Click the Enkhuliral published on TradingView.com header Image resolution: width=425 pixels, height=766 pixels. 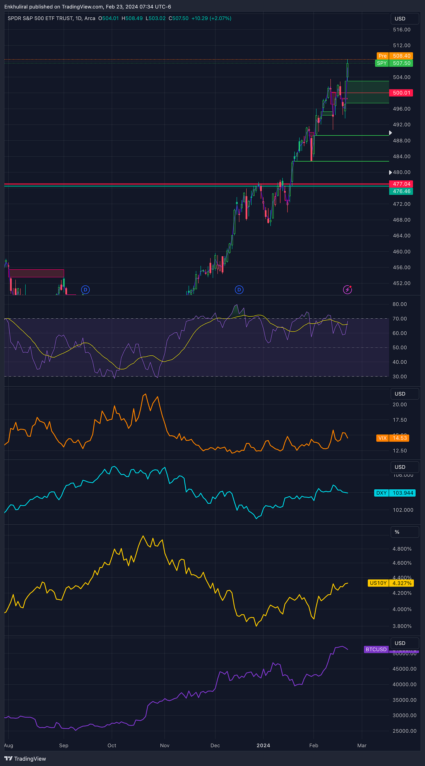88,6
